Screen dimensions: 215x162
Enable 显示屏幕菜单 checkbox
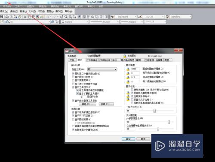(x=73, y=80)
